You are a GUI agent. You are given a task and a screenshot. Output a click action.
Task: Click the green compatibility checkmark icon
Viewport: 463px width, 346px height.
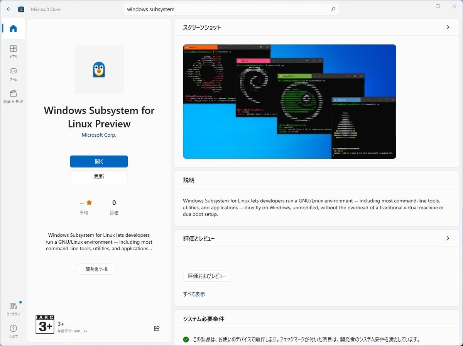pos(186,339)
